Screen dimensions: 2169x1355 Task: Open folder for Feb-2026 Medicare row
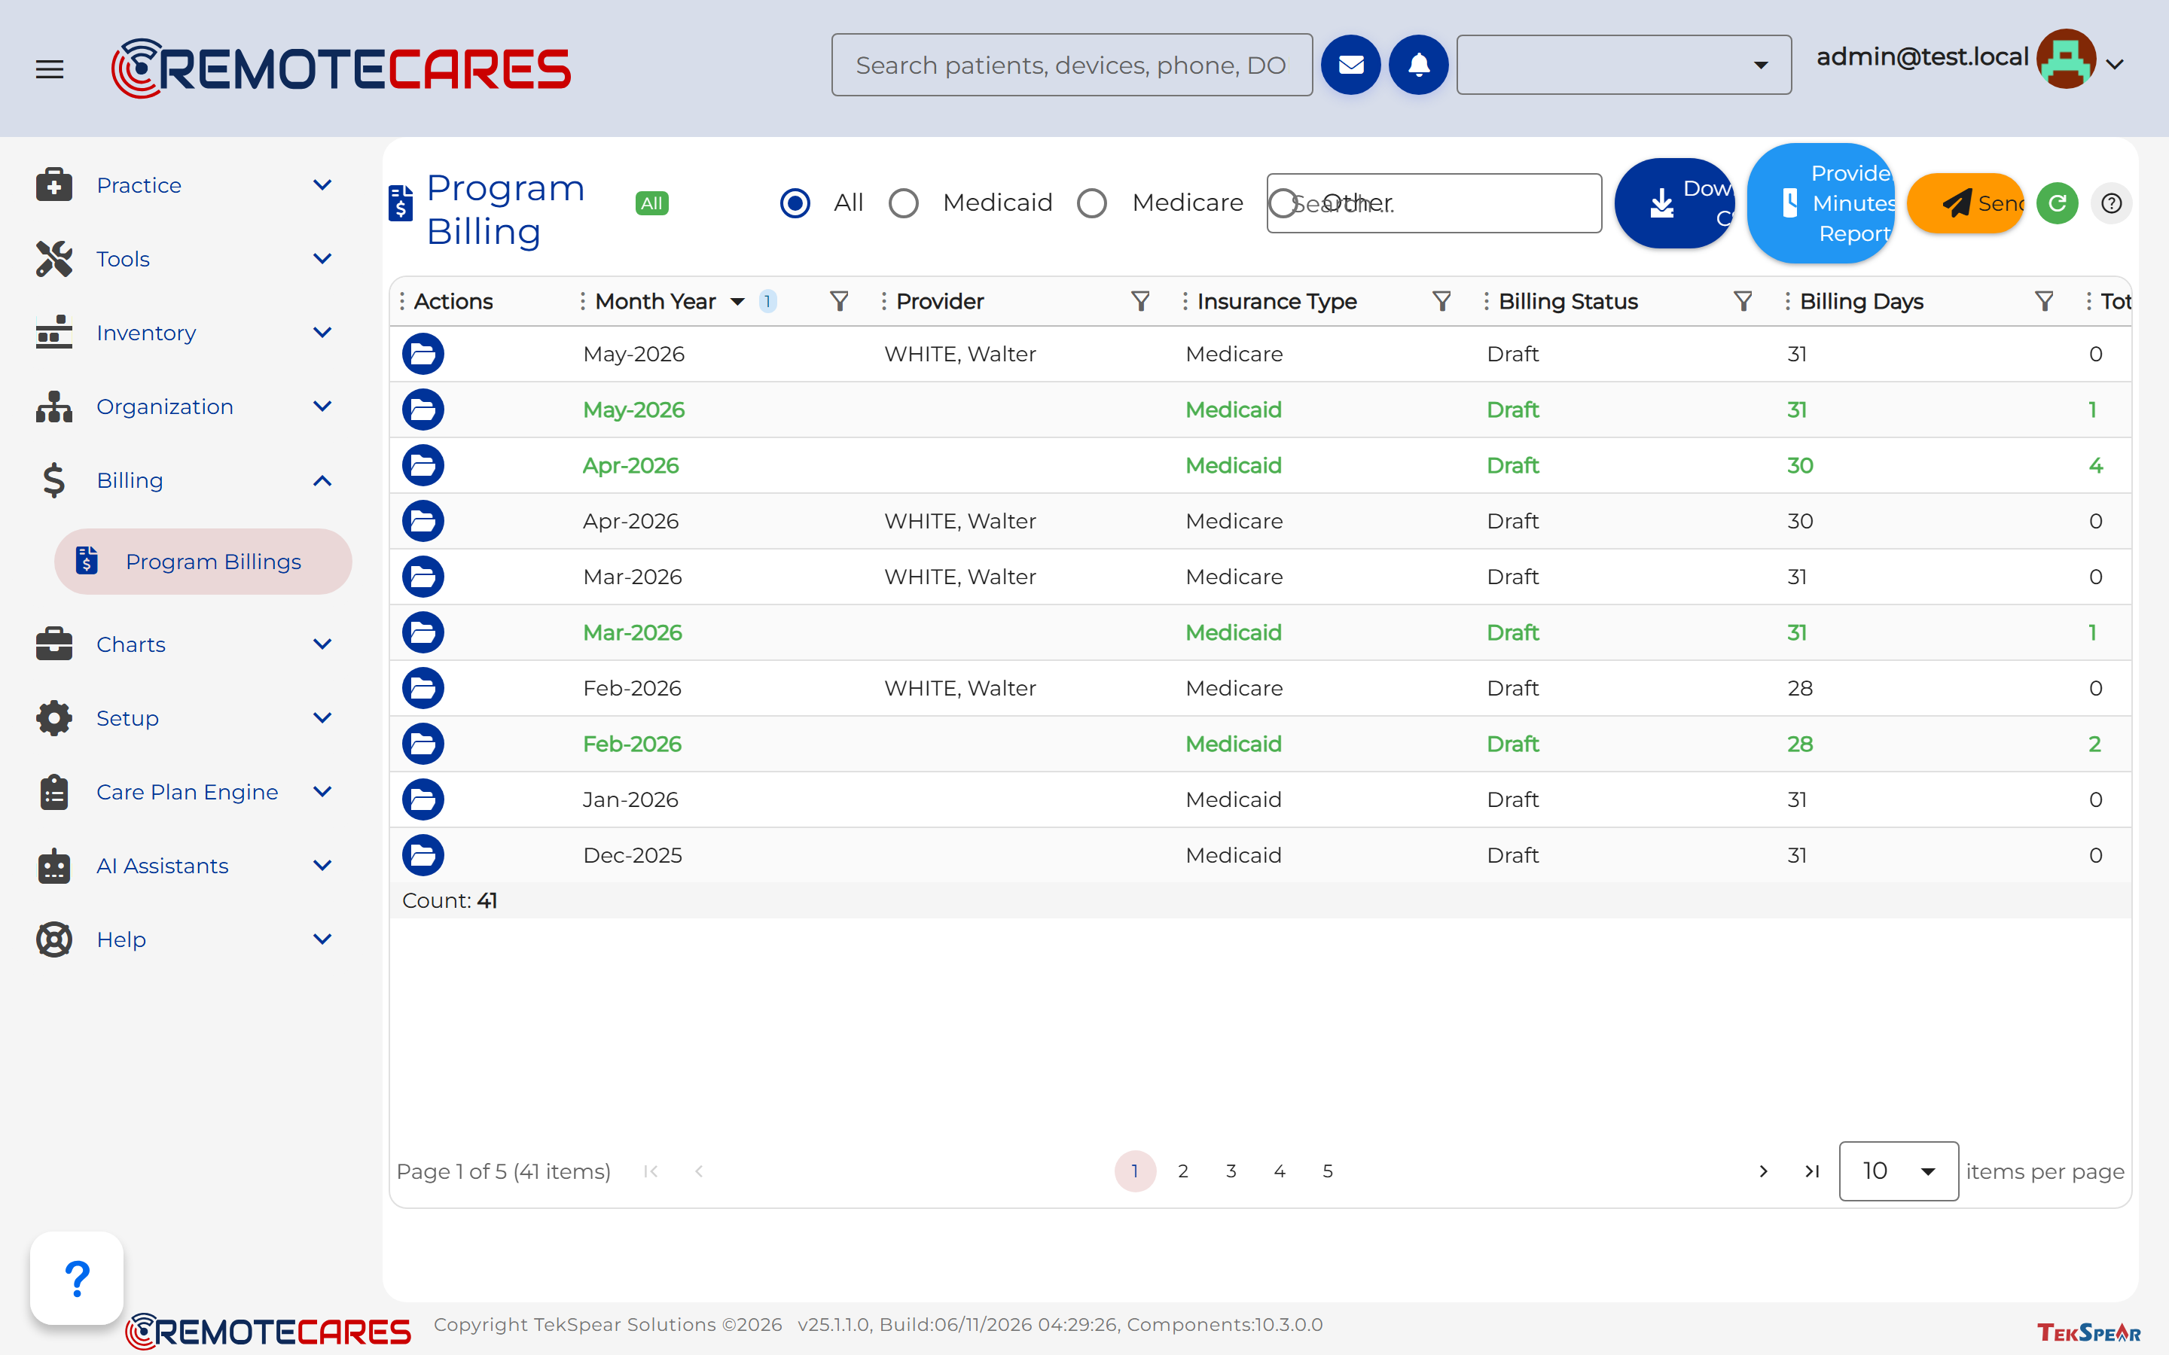tap(423, 688)
